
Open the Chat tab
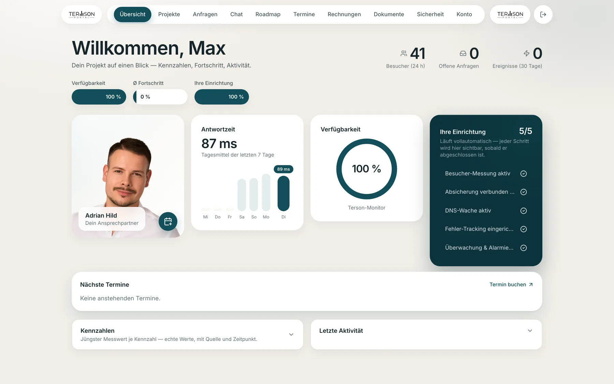point(236,14)
